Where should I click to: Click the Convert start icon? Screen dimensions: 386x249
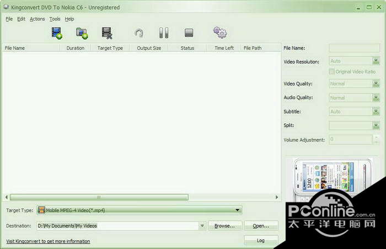pyautogui.click(x=139, y=33)
